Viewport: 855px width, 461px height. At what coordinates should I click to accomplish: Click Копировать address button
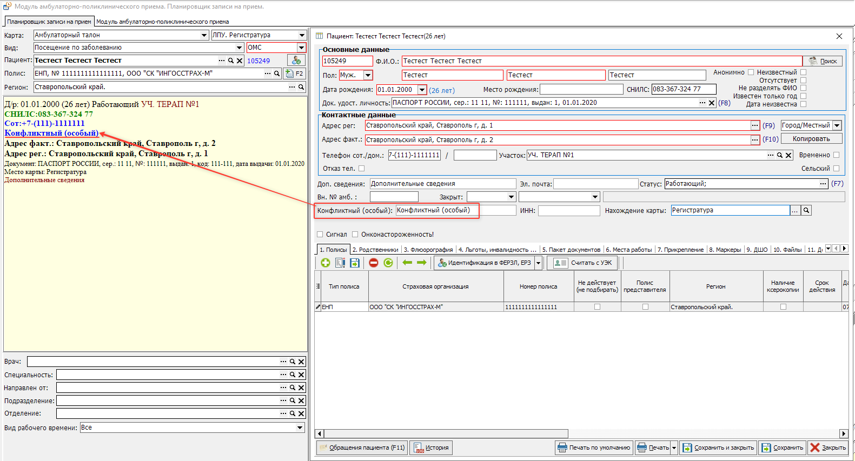[x=811, y=139]
